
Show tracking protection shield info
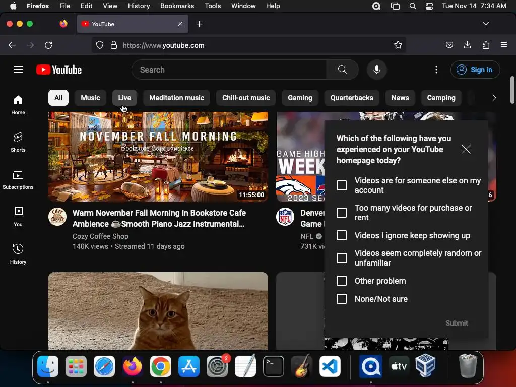pos(100,45)
